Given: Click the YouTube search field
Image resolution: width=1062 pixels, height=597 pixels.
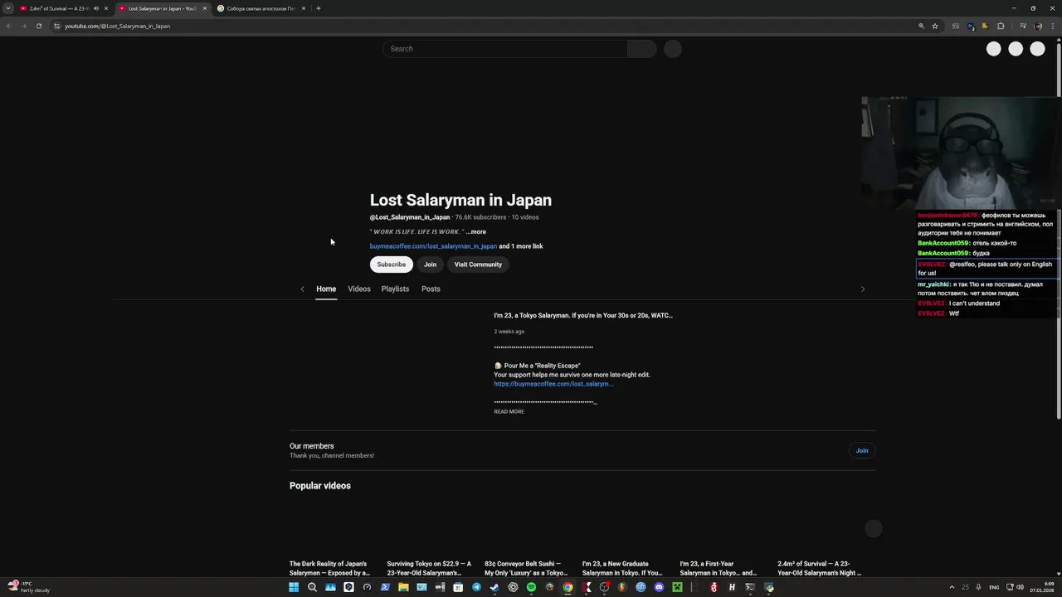Looking at the screenshot, I should (504, 49).
